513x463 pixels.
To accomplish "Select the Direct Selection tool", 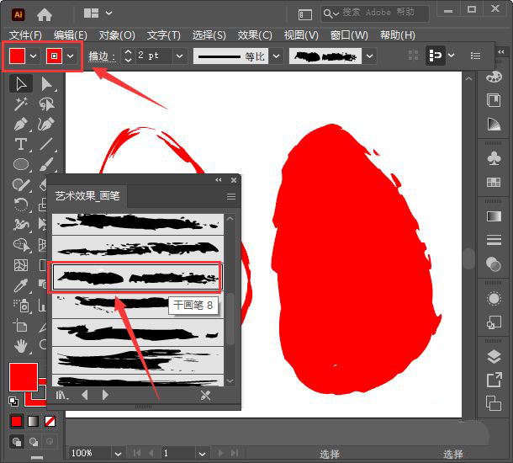I will [x=47, y=84].
